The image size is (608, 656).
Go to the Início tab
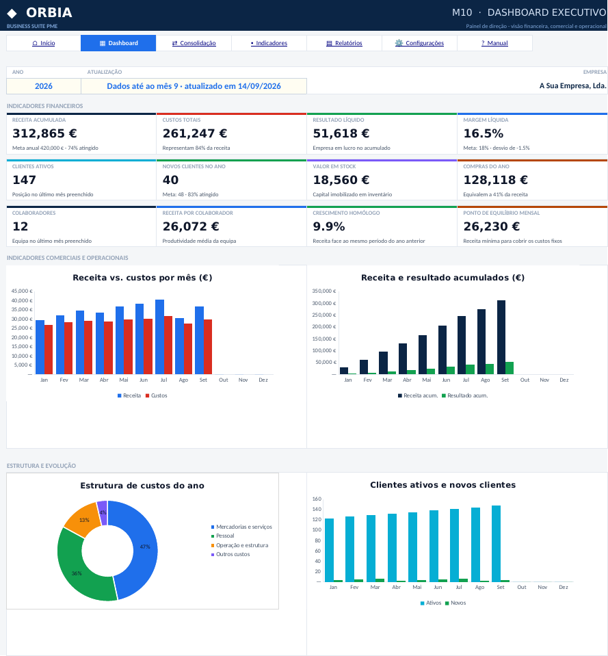coord(44,43)
